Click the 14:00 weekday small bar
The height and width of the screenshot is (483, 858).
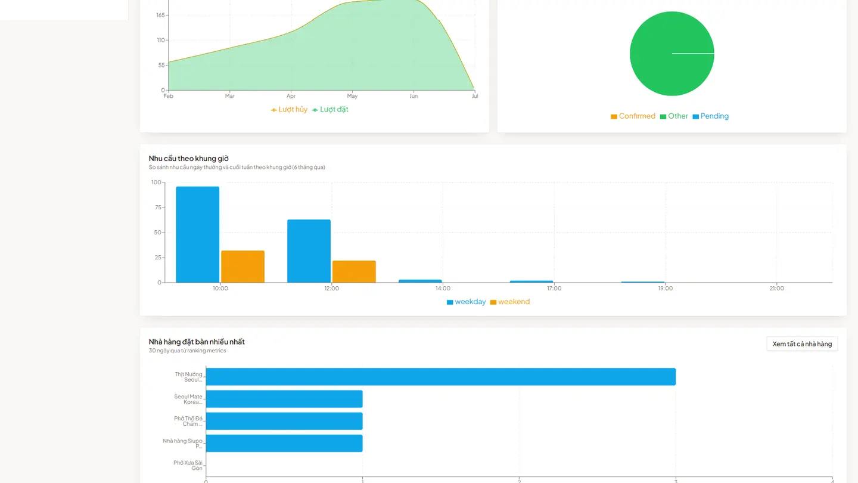[x=420, y=281]
